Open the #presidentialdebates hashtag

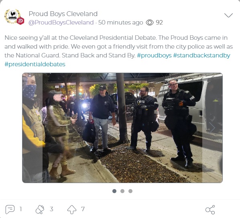[35, 64]
